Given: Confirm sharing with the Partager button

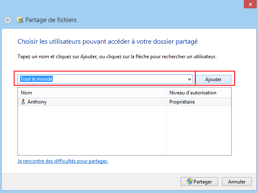Looking at the screenshot, I should click(x=199, y=181).
